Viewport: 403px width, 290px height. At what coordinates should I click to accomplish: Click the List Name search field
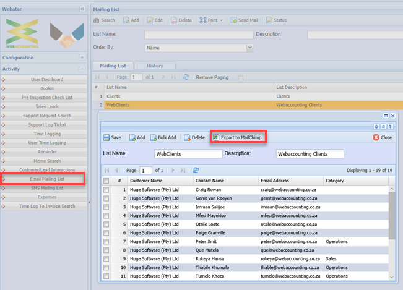[x=199, y=35]
